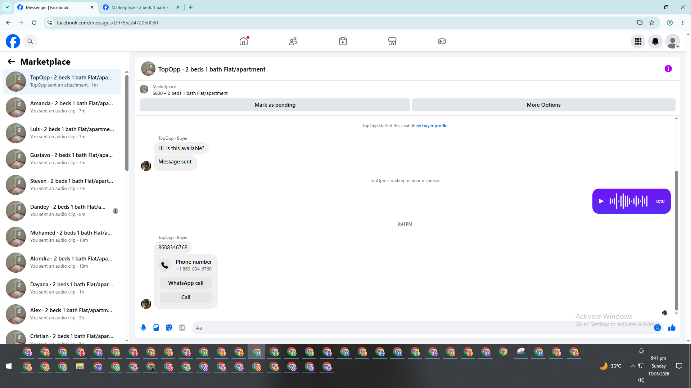The height and width of the screenshot is (388, 691).
Task: Open a new browser tab
Action: (191, 7)
